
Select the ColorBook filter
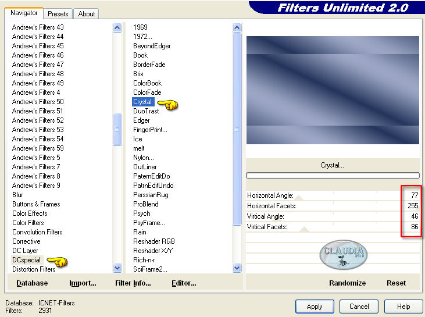148,83
